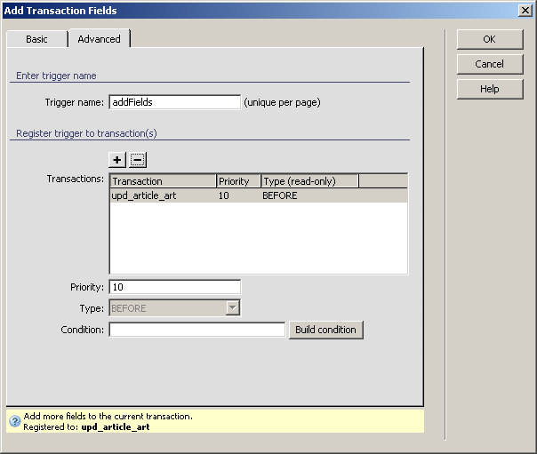The width and height of the screenshot is (537, 454).
Task: Click the plus button to add a transaction
Action: click(x=117, y=160)
